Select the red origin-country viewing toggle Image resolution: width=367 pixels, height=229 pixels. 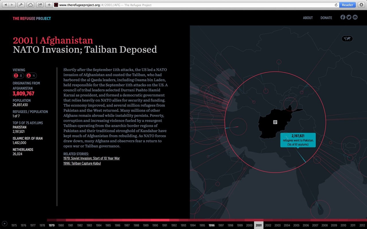(16, 76)
